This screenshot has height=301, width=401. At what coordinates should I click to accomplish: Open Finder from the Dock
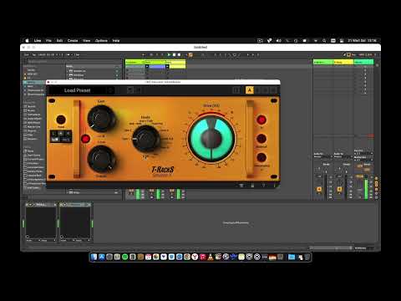[94, 257]
